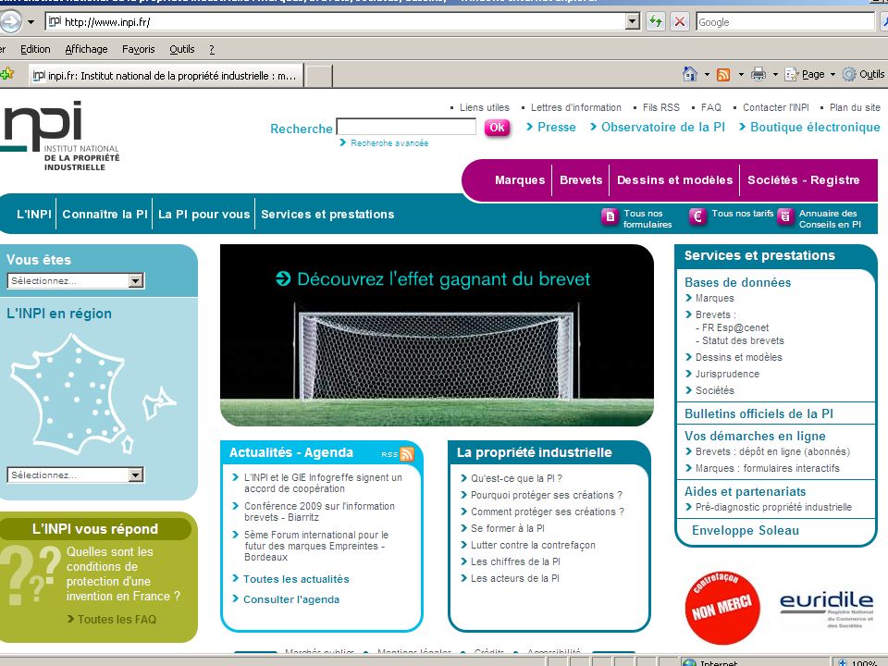Viewport: 888px width, 666px height.
Task: Open the Contacter l'INPI link
Action: 775,107
